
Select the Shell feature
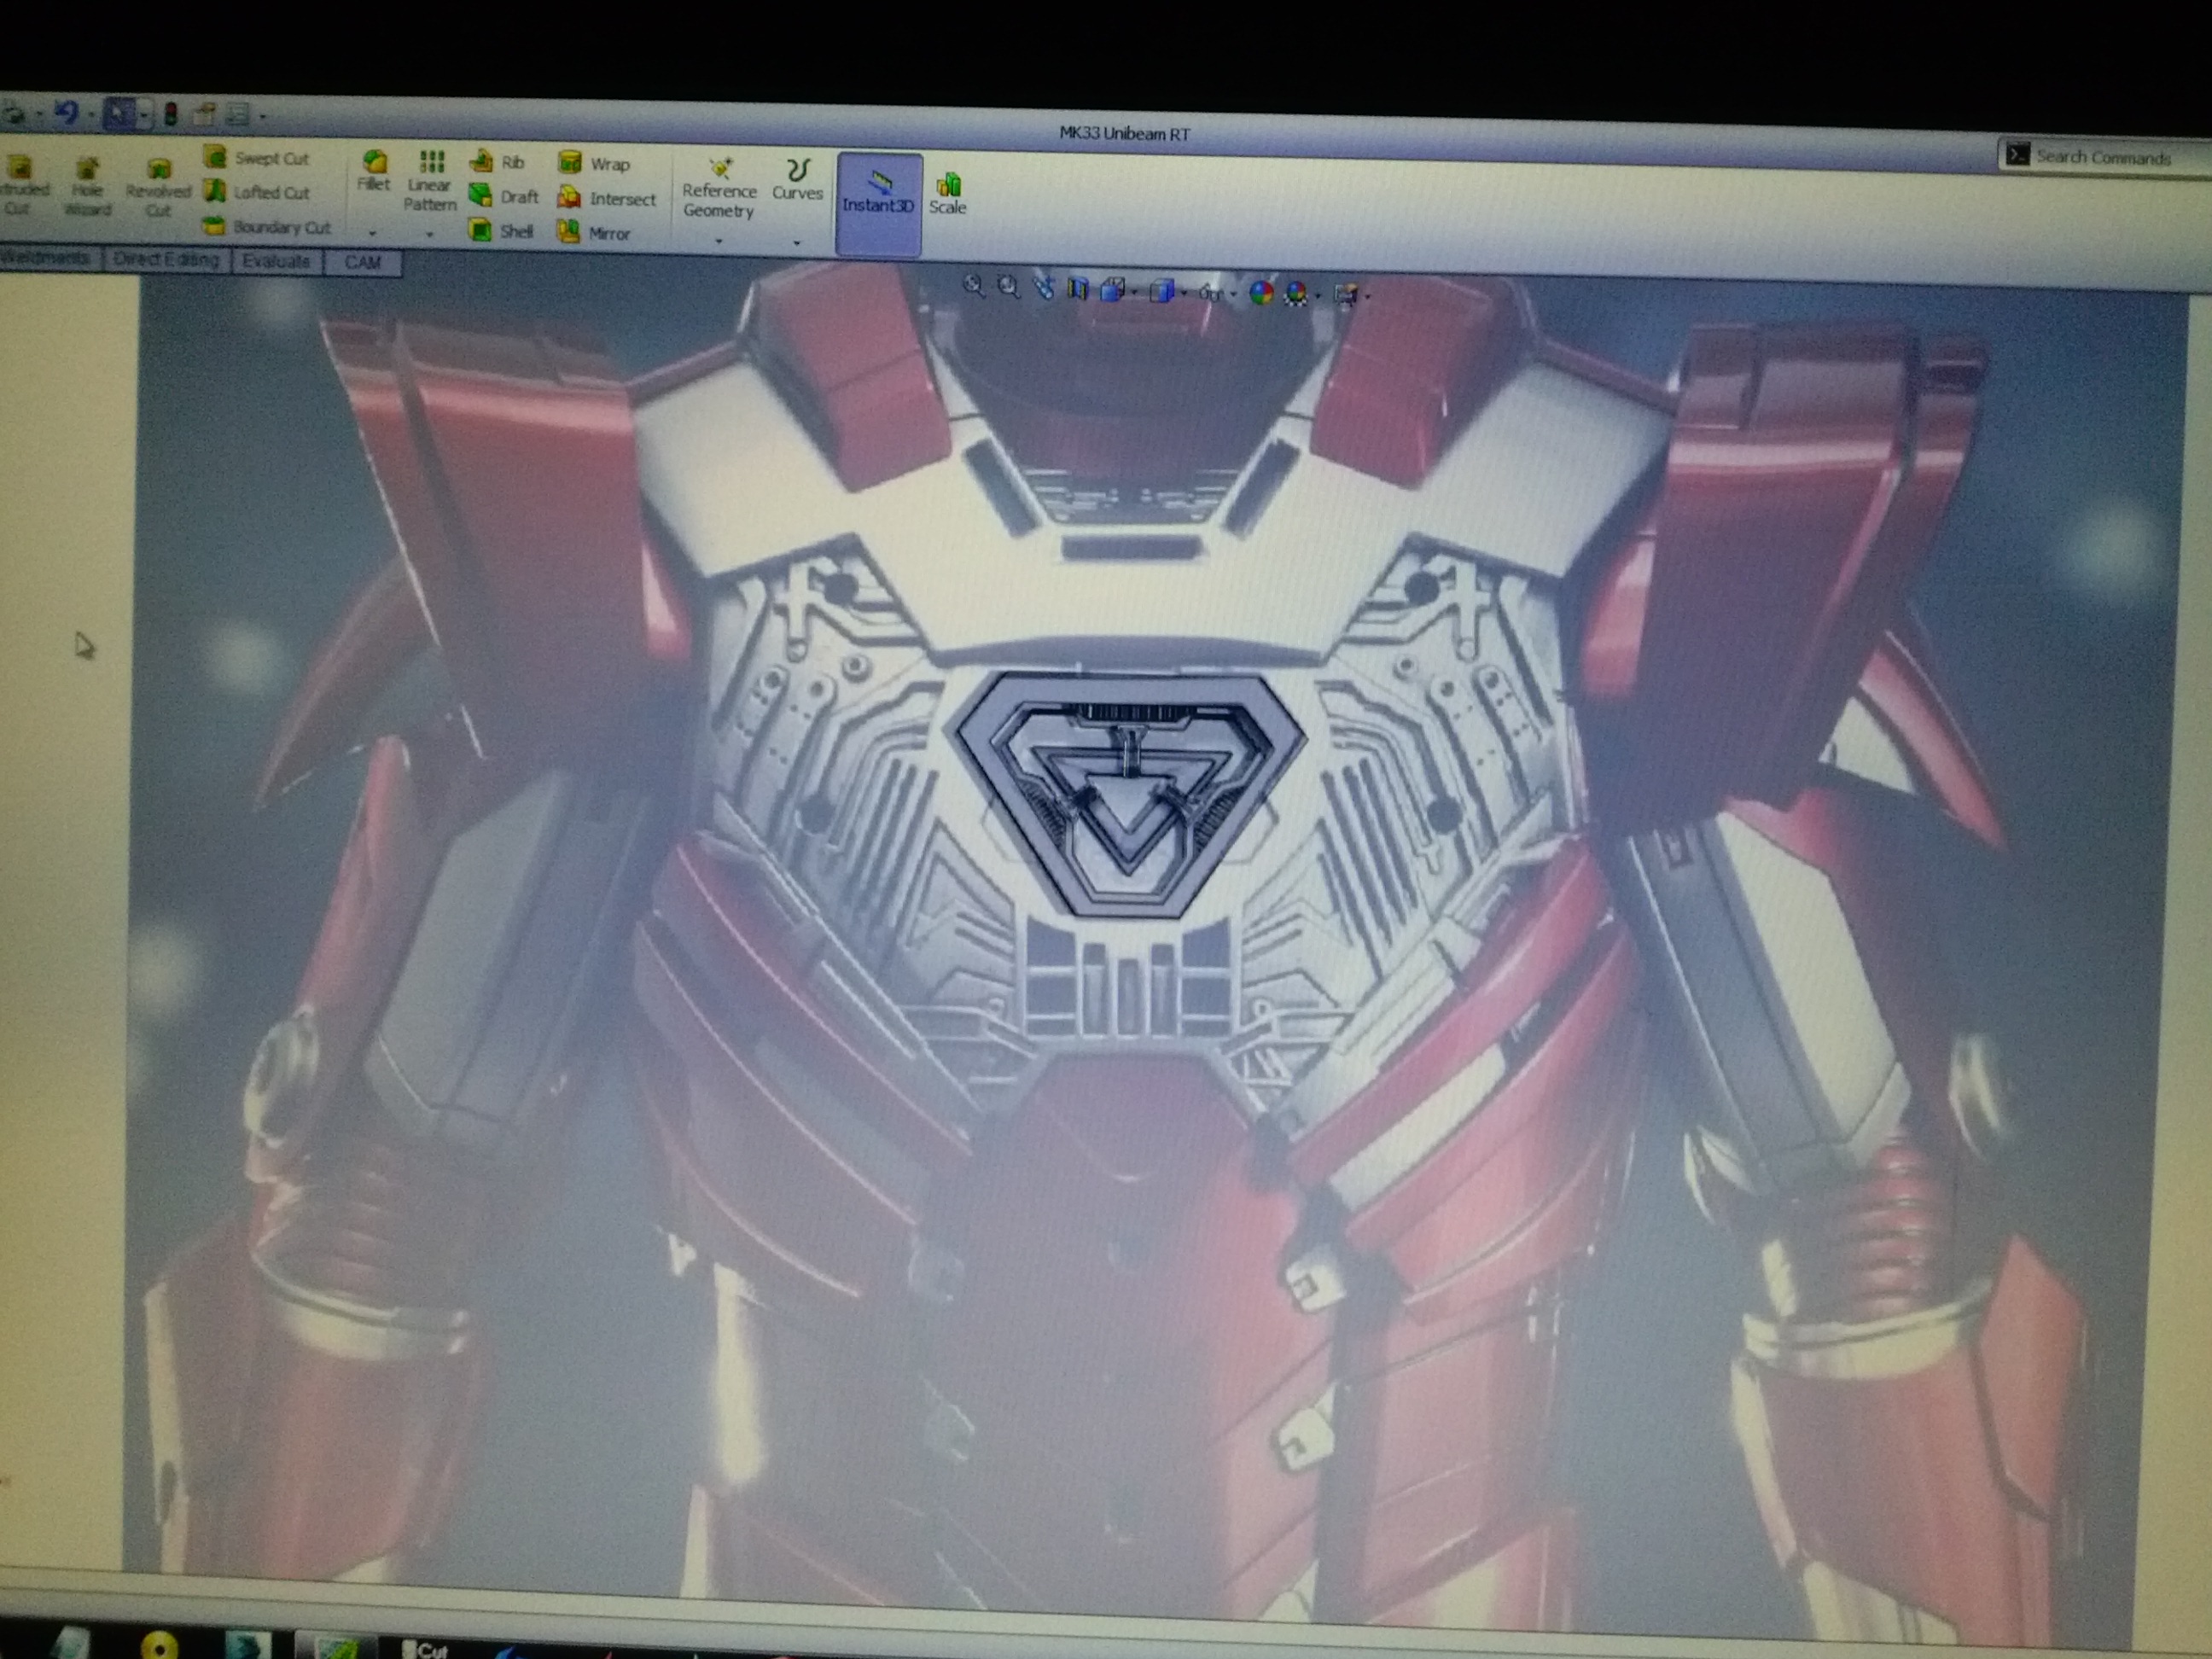click(x=501, y=231)
